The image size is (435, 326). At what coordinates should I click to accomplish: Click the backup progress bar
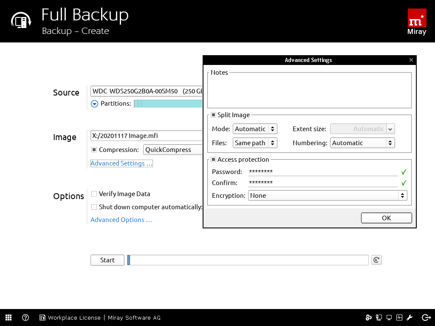click(x=248, y=260)
